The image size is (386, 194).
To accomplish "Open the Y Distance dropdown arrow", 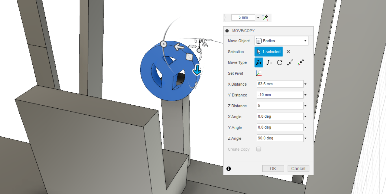I will [305, 95].
